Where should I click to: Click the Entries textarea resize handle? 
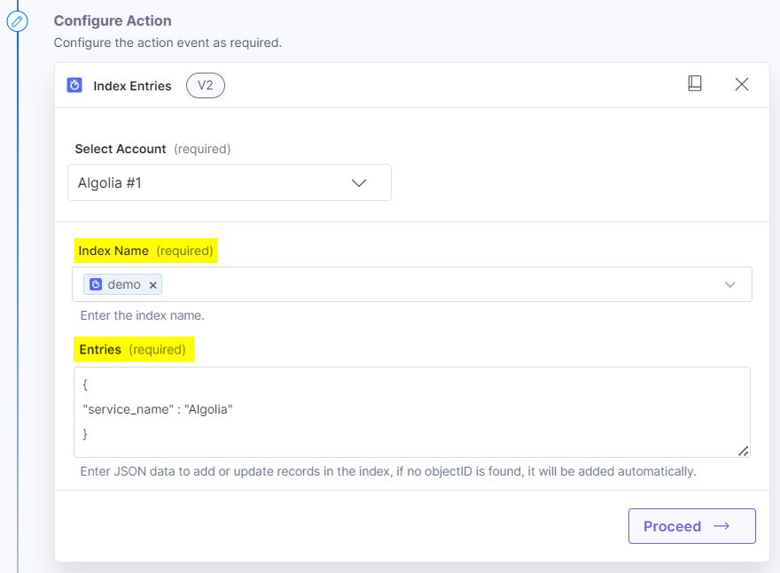(x=743, y=451)
